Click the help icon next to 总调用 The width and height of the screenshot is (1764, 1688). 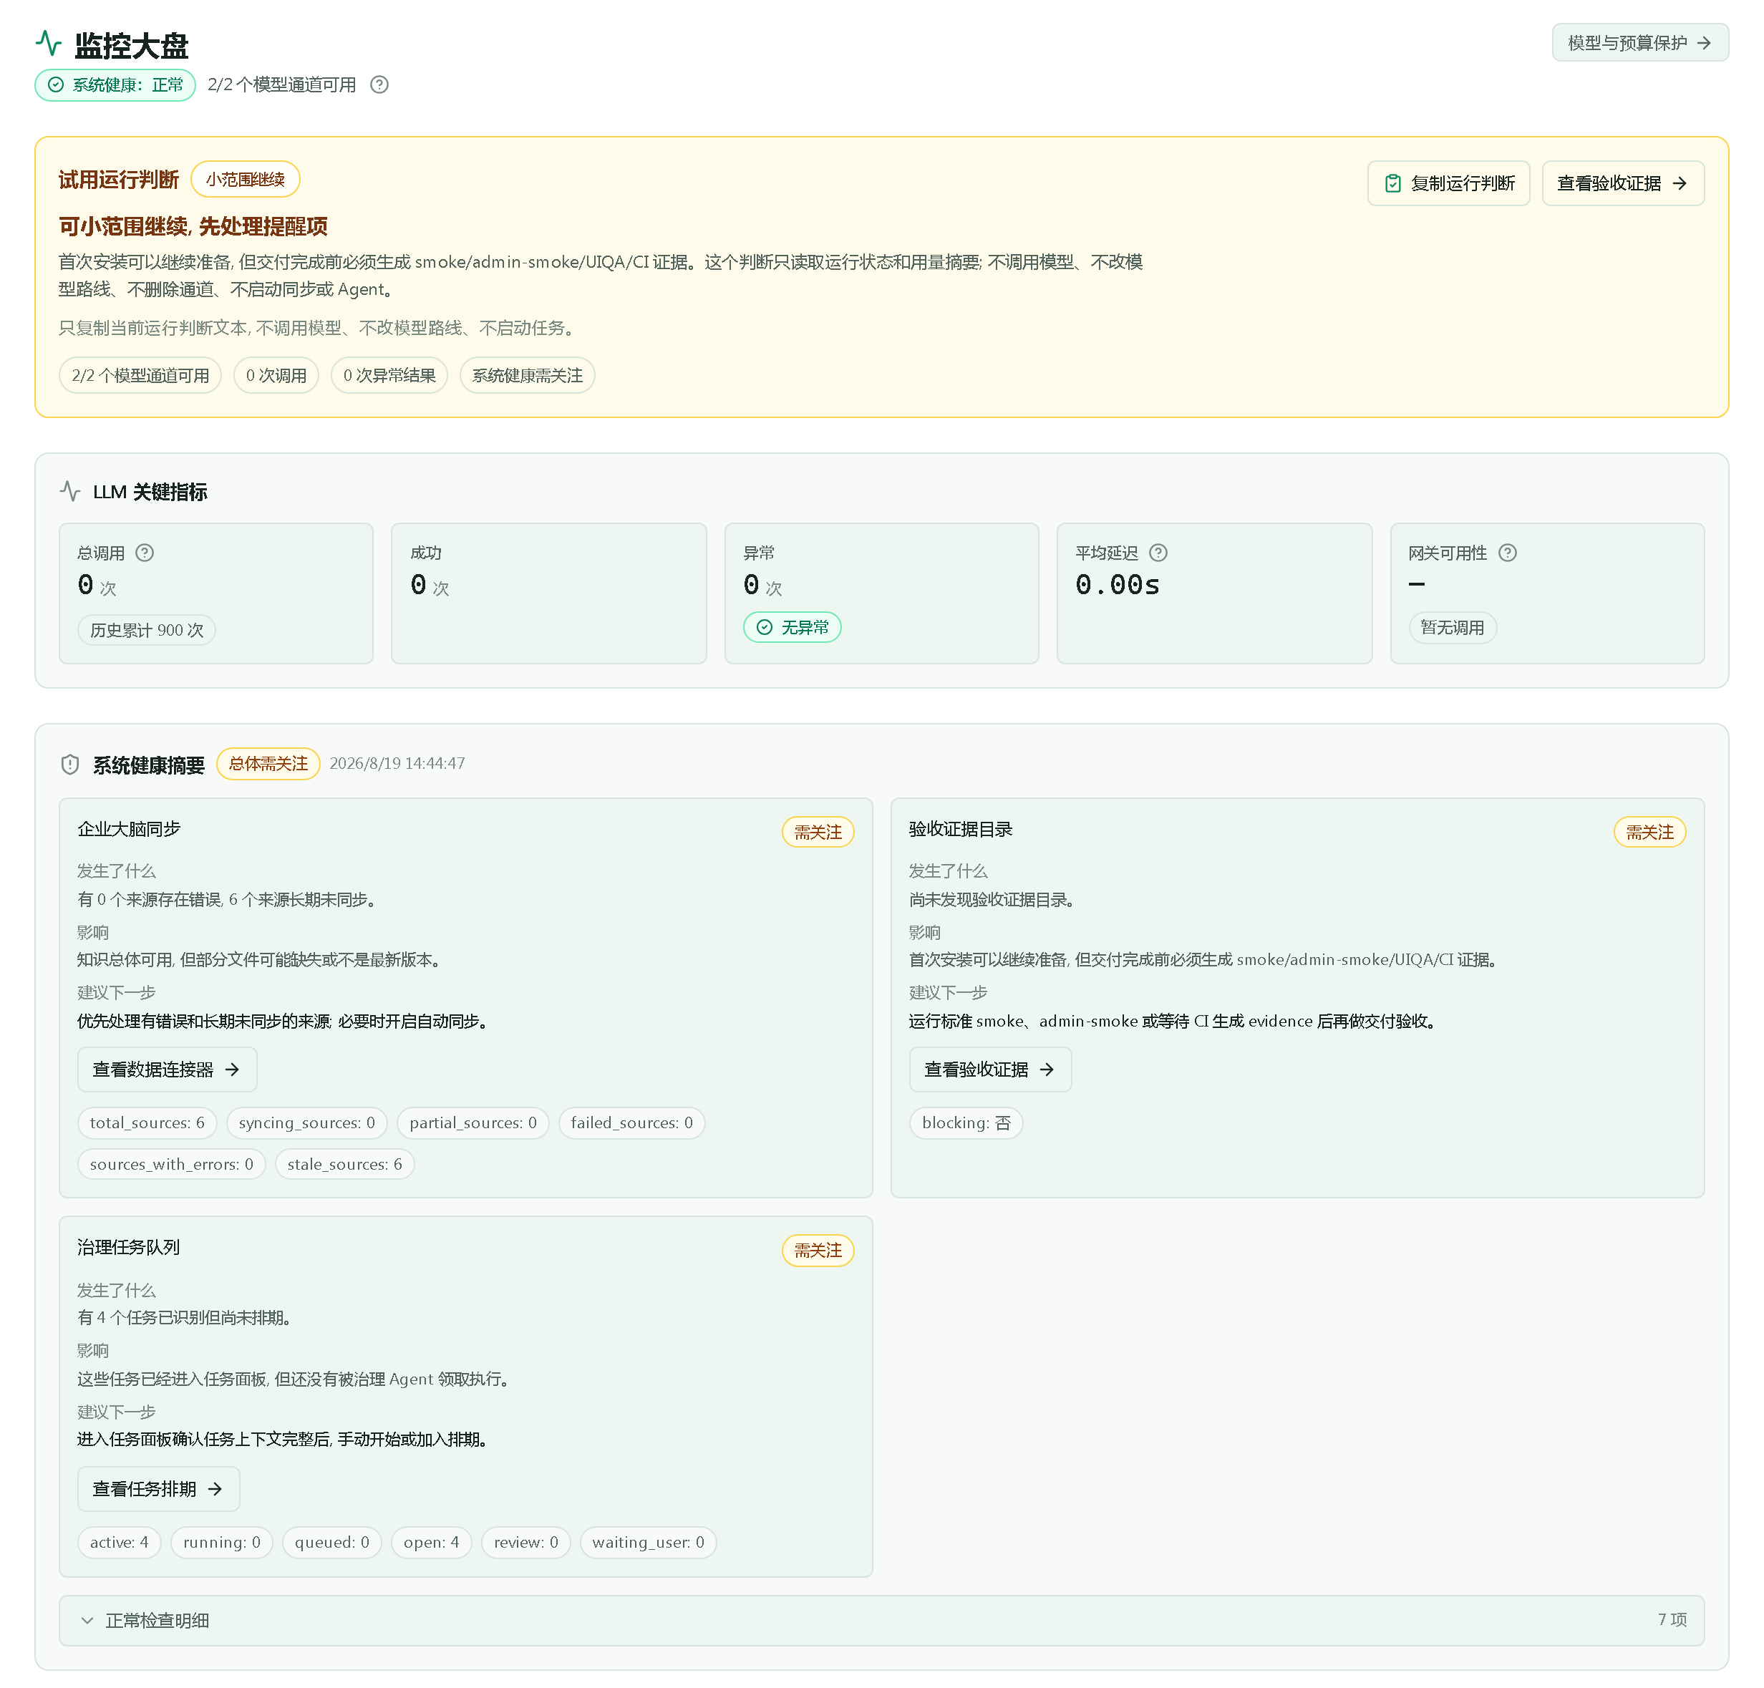click(x=145, y=553)
